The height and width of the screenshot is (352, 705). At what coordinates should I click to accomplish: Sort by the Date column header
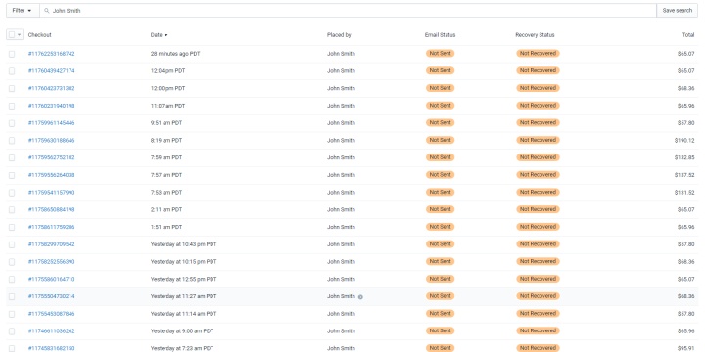click(160, 35)
